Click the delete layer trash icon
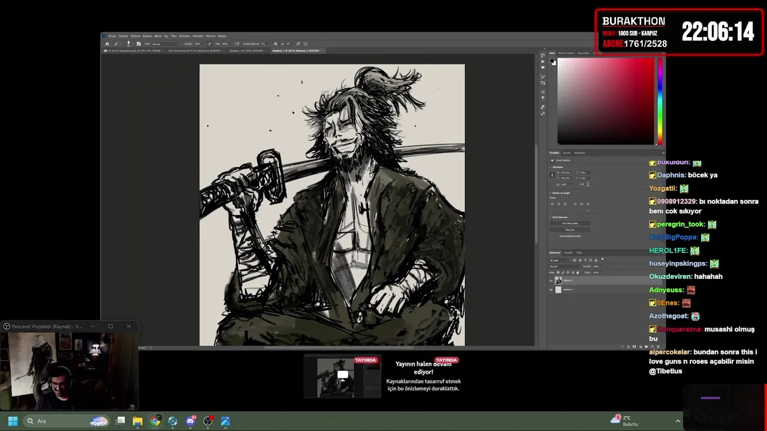The image size is (767, 431). pos(658,347)
